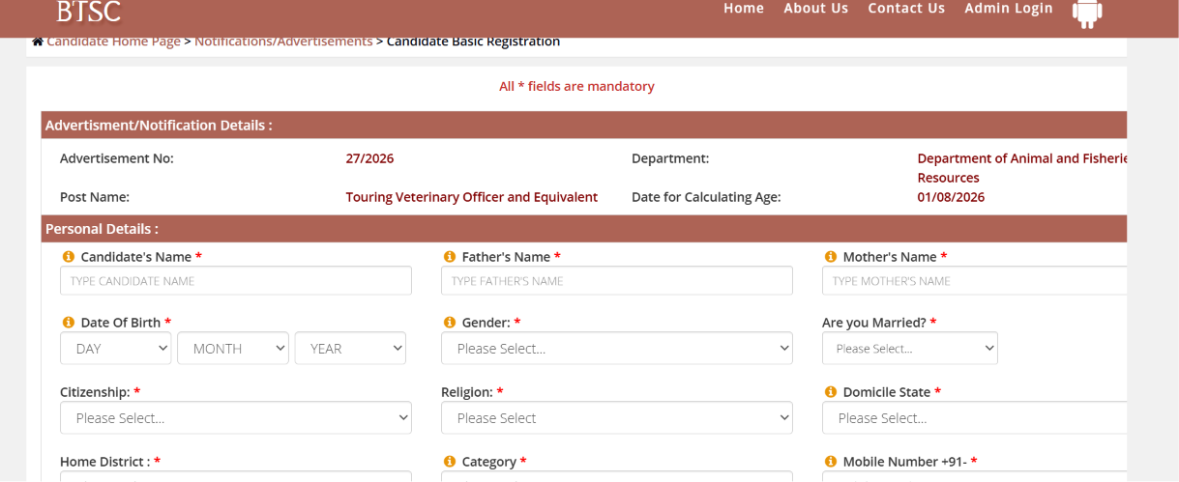The image size is (1179, 482).
Task: Open About Us in top navigation
Action: [x=815, y=9]
